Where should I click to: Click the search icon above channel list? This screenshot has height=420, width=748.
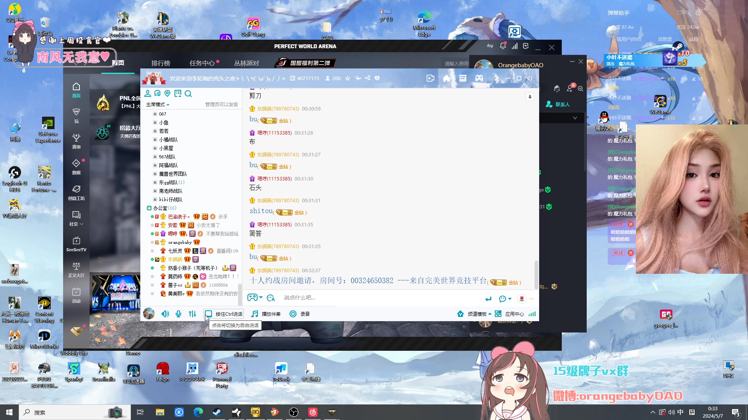click(x=188, y=93)
